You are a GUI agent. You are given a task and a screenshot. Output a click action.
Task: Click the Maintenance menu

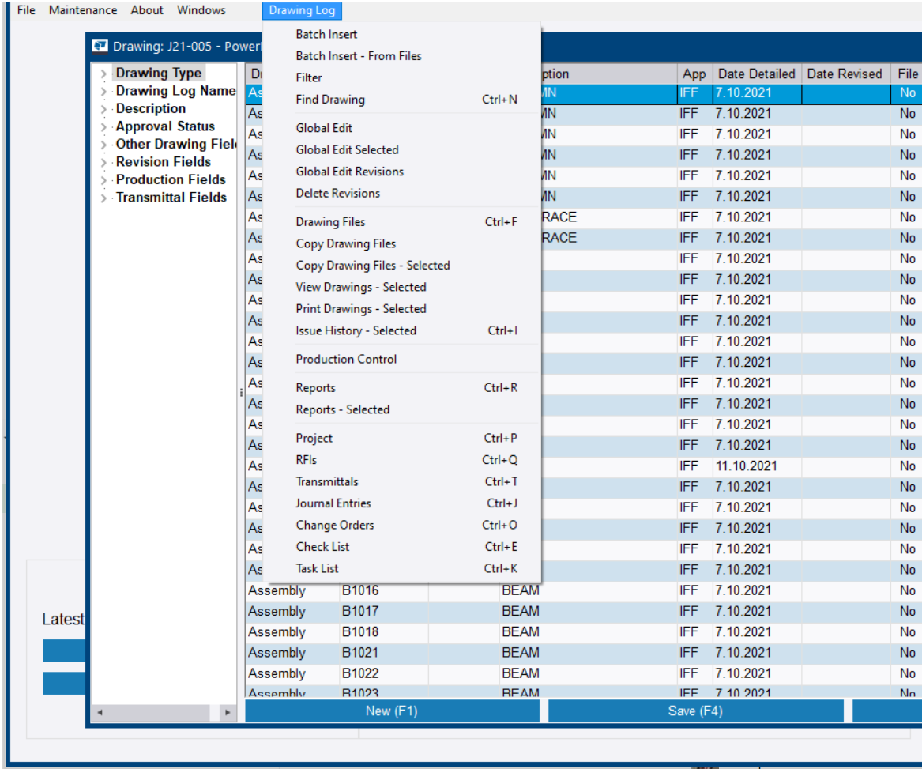point(83,10)
